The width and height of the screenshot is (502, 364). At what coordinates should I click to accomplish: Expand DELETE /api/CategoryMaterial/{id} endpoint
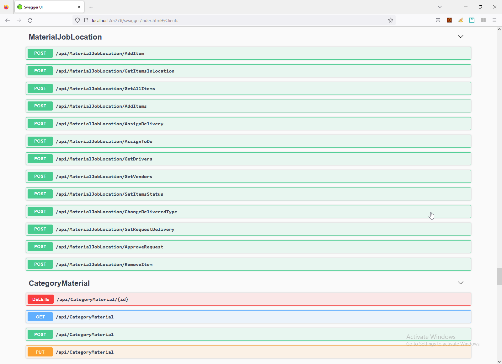248,299
